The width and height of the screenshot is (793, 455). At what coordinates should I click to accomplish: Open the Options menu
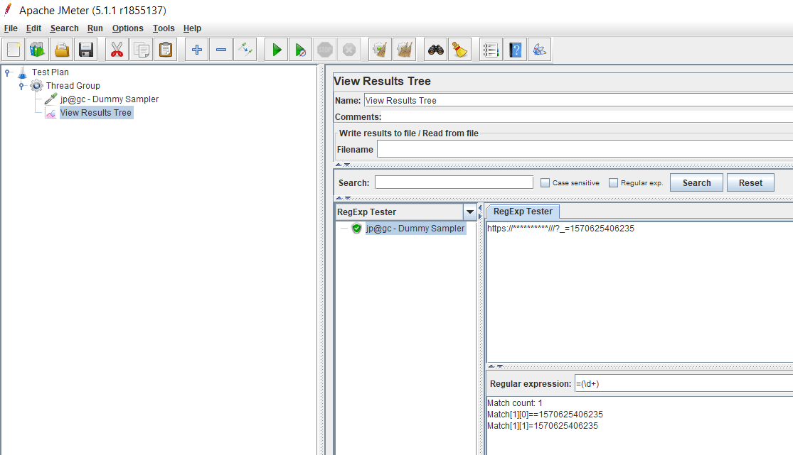click(x=127, y=28)
